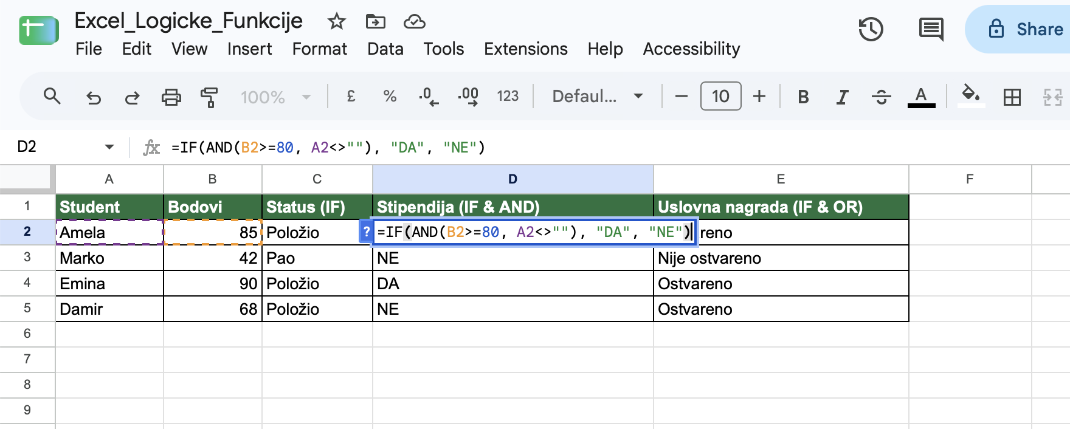
Task: Increase decimal places
Action: pos(468,96)
